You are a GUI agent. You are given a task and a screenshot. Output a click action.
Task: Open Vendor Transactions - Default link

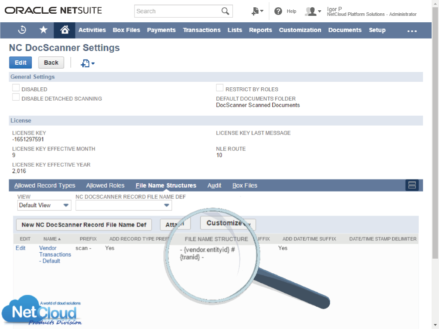point(55,254)
